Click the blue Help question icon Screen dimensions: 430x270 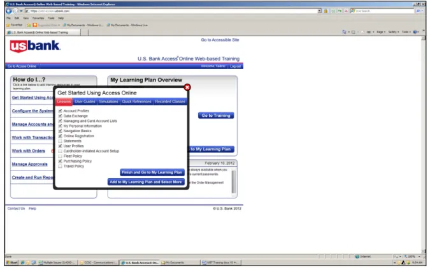pos(415,32)
